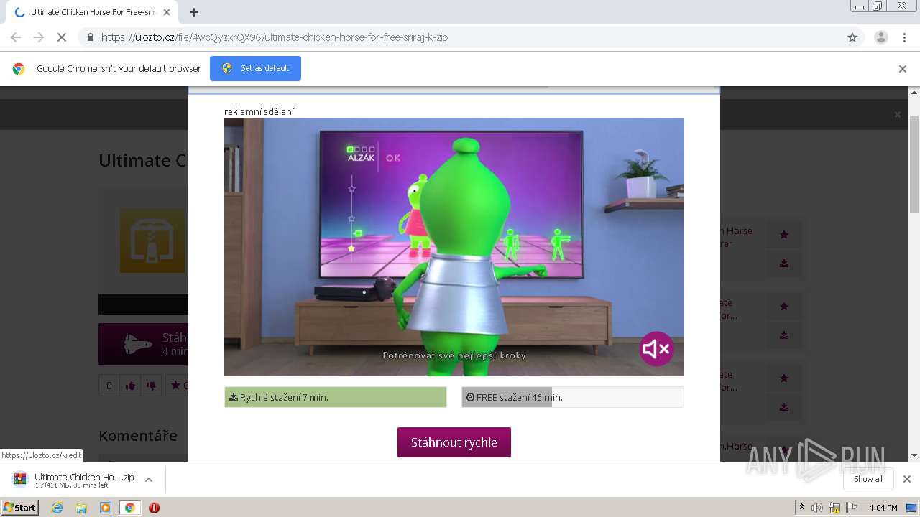The height and width of the screenshot is (517, 920).
Task: Dismiss the default browser infobar
Action: click(x=903, y=69)
